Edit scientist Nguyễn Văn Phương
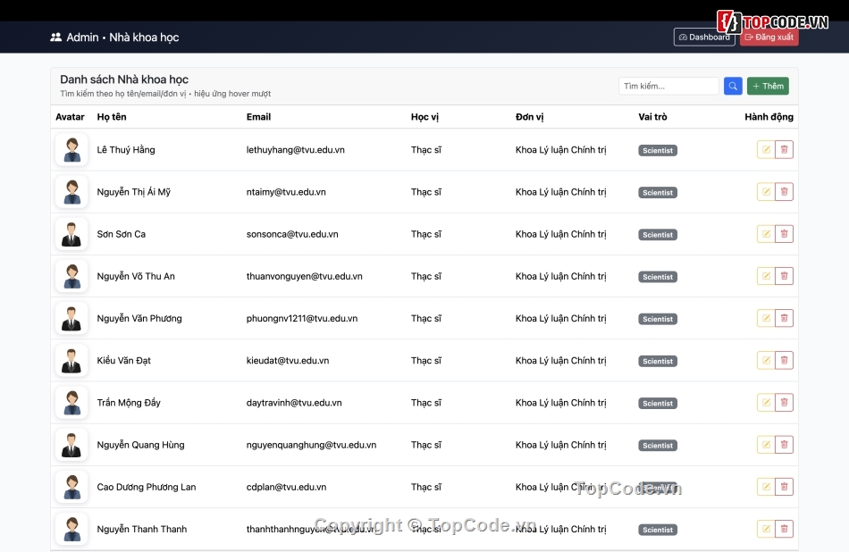The height and width of the screenshot is (552, 849). click(x=766, y=318)
